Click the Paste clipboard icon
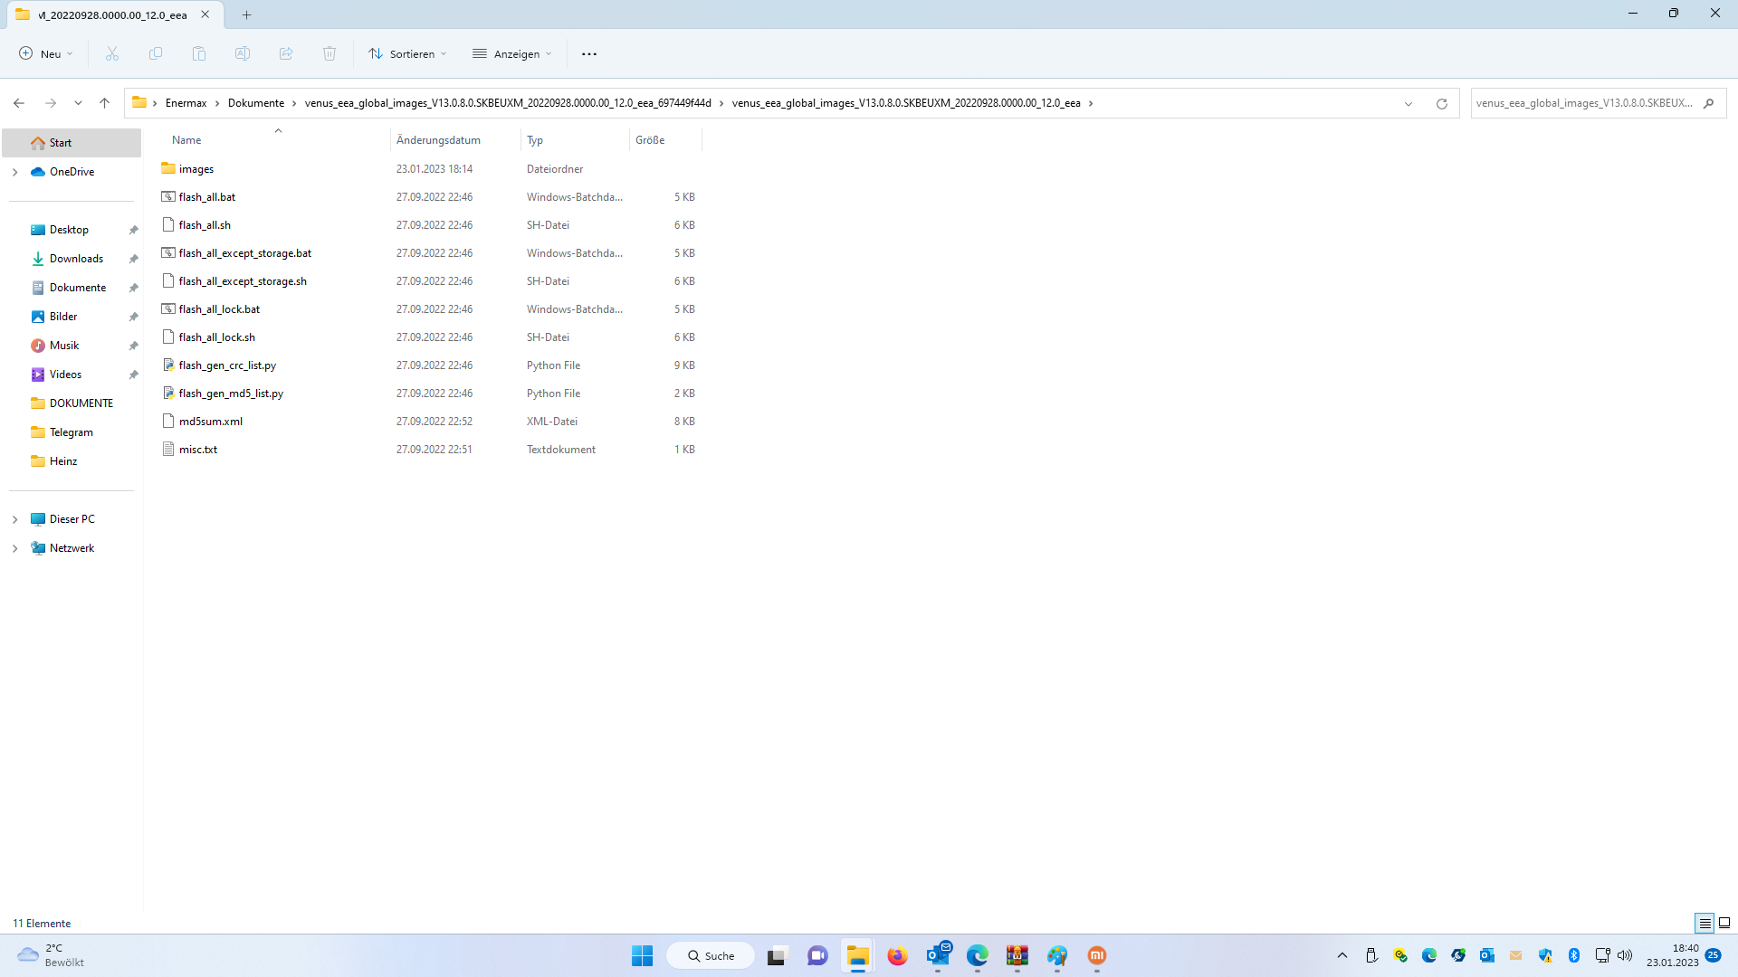1738x977 pixels. pos(199,54)
